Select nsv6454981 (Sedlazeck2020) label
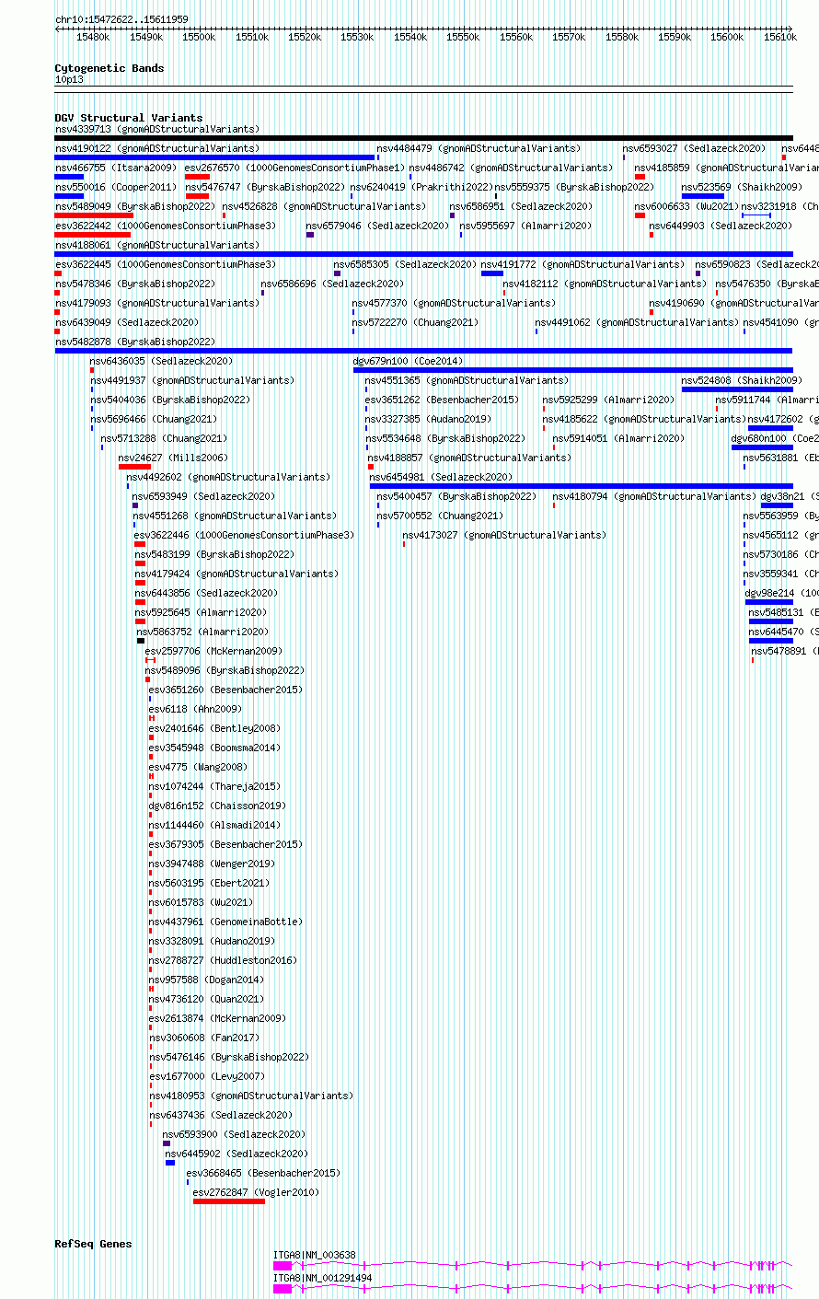This screenshot has height=1299, width=819. pyautogui.click(x=441, y=477)
